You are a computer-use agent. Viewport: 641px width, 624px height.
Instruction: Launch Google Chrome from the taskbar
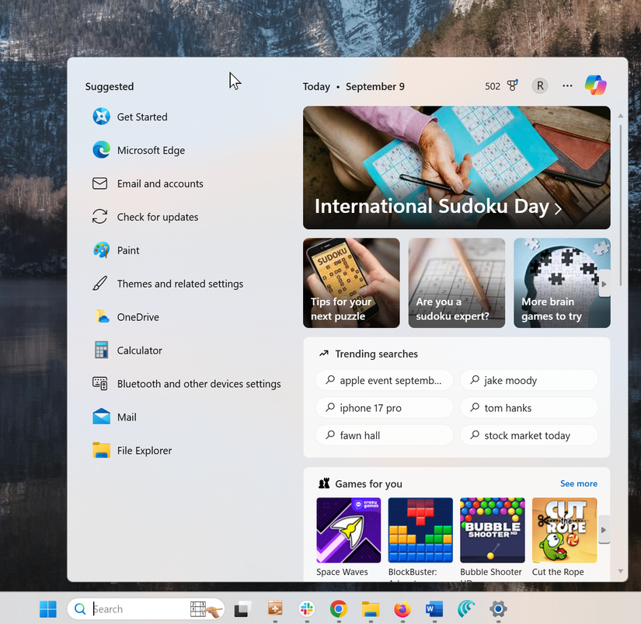point(338,610)
